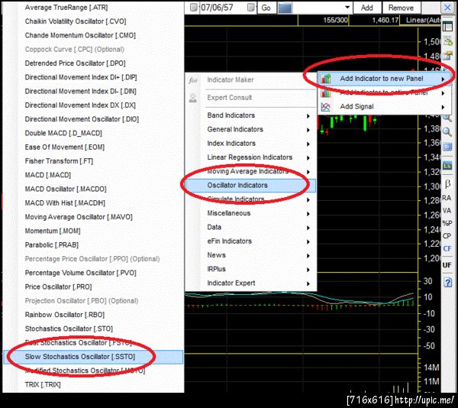Click the zoom out magnifier icon
The width and height of the screenshot is (458, 408).
pos(447,132)
